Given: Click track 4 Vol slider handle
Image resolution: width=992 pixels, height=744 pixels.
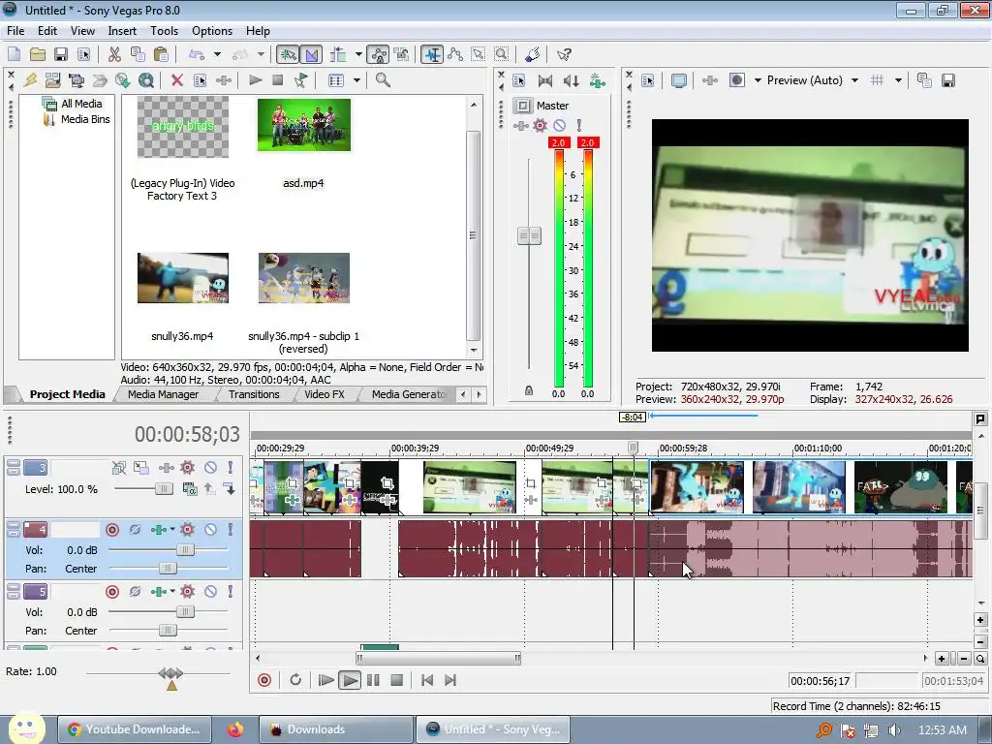Looking at the screenshot, I should click(x=185, y=550).
